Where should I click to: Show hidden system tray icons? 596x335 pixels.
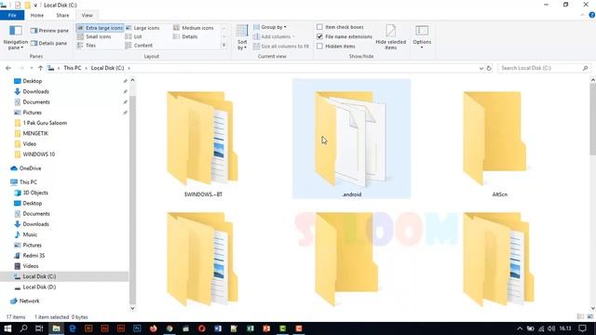point(520,328)
